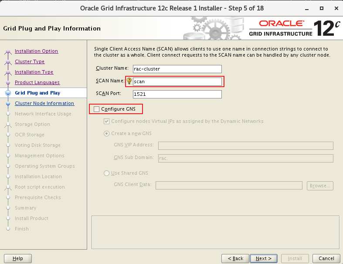Image resolution: width=343 pixels, height=264 pixels.
Task: Click the Summary step label
Action: coord(25,208)
